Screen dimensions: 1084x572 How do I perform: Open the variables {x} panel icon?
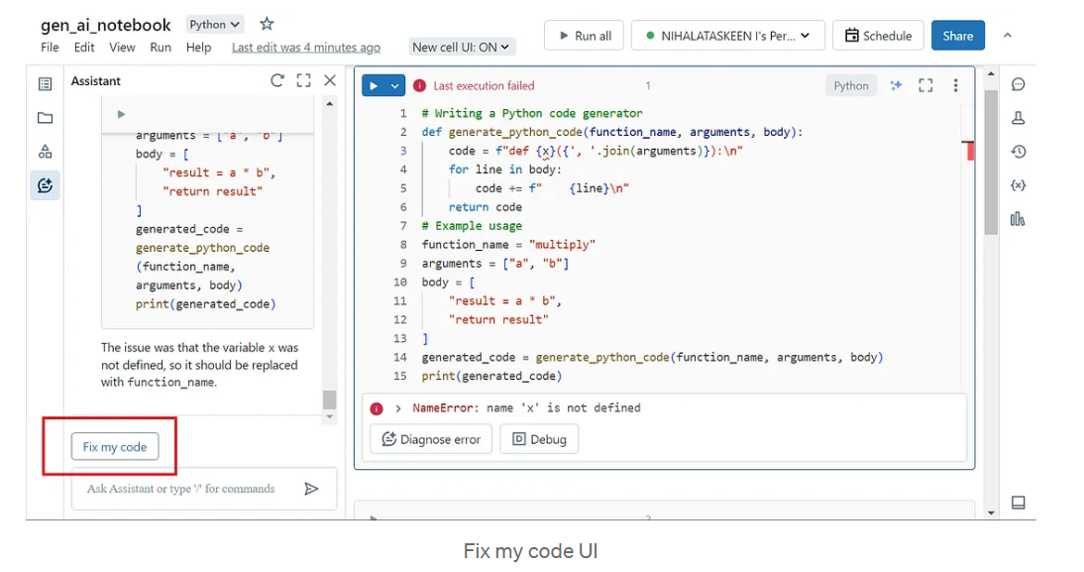(x=1018, y=185)
